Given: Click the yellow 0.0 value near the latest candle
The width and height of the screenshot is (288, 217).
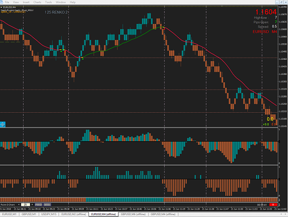Looking at the screenshot, I should [x=270, y=119].
